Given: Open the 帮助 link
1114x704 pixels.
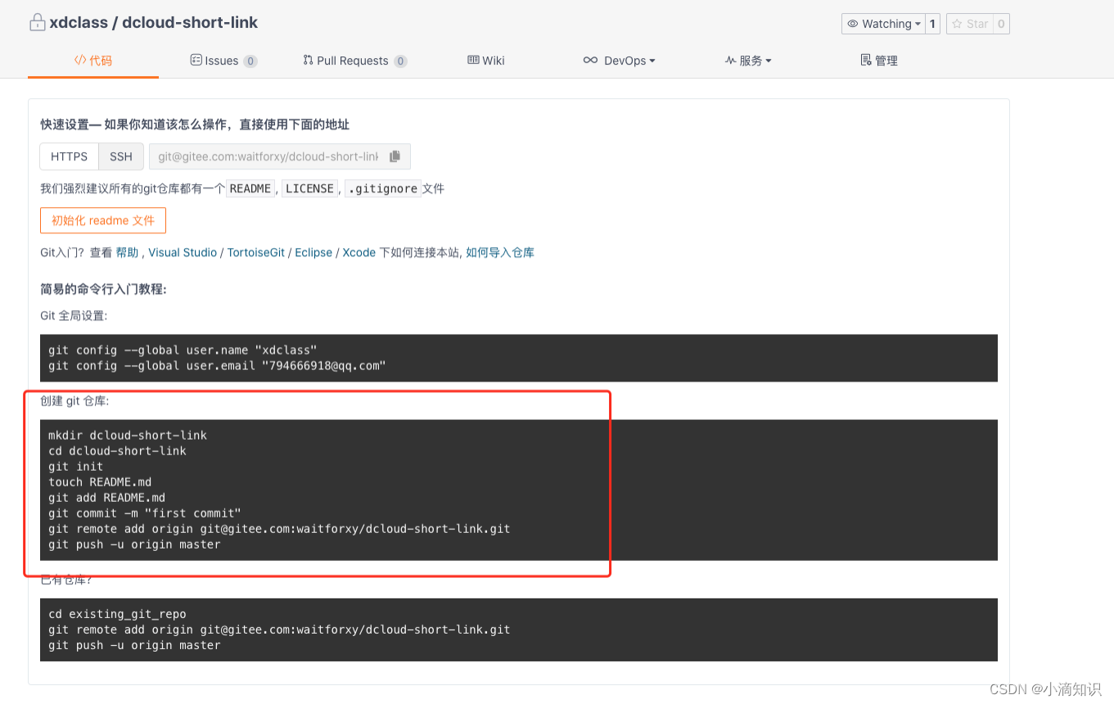Looking at the screenshot, I should pyautogui.click(x=127, y=253).
